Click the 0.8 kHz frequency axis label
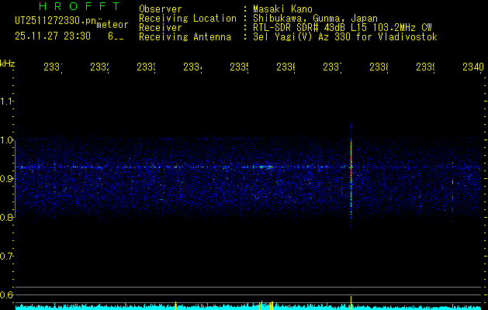Image resolution: width=488 pixels, height=310 pixels. (6, 217)
